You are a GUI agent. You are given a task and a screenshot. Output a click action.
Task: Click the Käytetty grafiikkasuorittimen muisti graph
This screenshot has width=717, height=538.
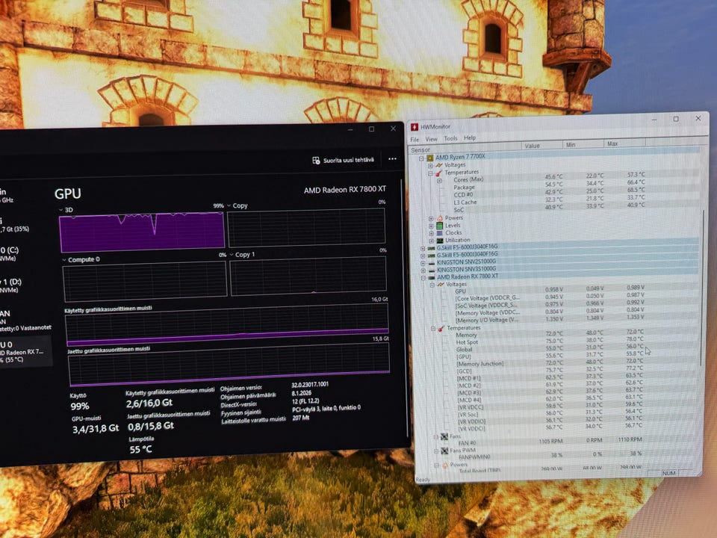(x=227, y=325)
